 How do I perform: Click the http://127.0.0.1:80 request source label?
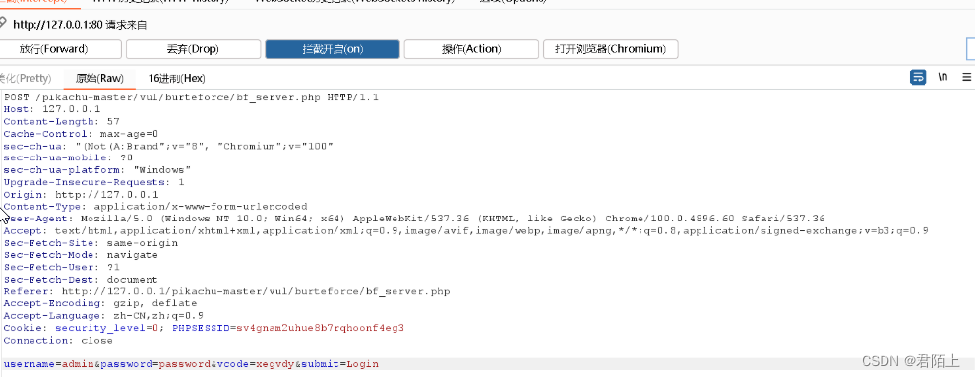coord(80,25)
